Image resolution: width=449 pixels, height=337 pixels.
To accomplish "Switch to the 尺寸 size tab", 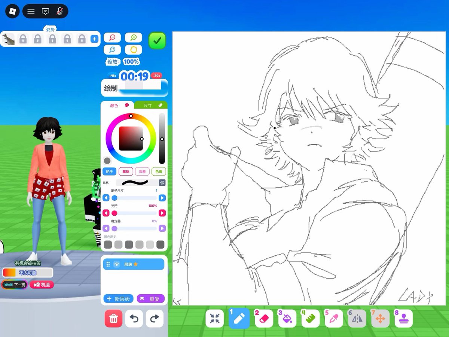I will 151,105.
